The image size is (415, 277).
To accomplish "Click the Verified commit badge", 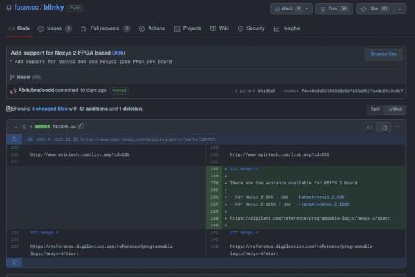I will pos(118,90).
